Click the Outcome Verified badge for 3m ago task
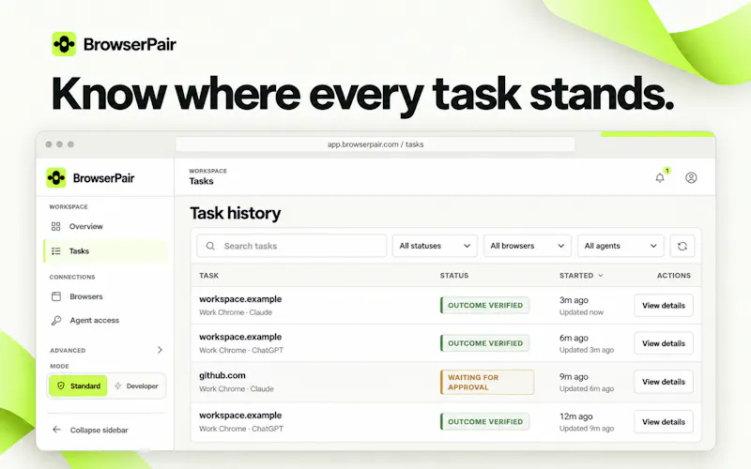The width and height of the screenshot is (751, 469). pyautogui.click(x=484, y=306)
